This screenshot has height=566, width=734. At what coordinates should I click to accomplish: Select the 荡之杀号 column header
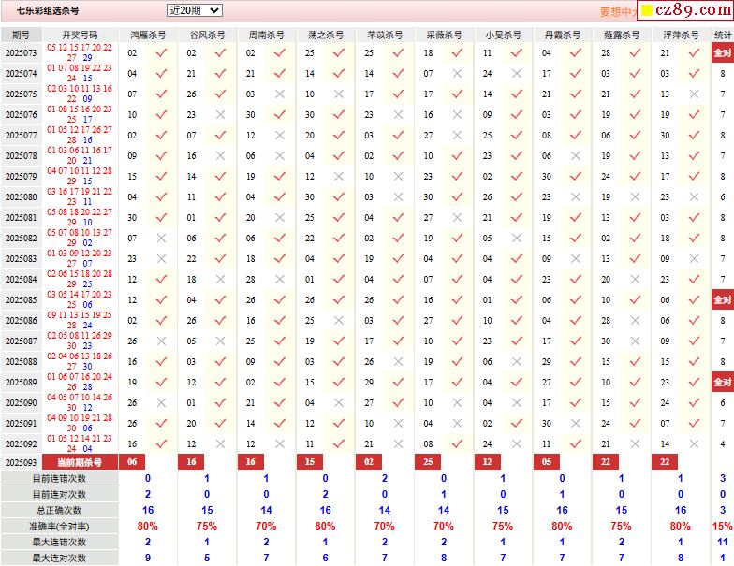pyautogui.click(x=326, y=36)
